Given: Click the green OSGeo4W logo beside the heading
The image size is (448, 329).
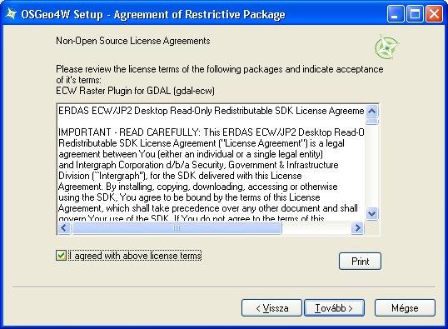Looking at the screenshot, I should point(387,47).
